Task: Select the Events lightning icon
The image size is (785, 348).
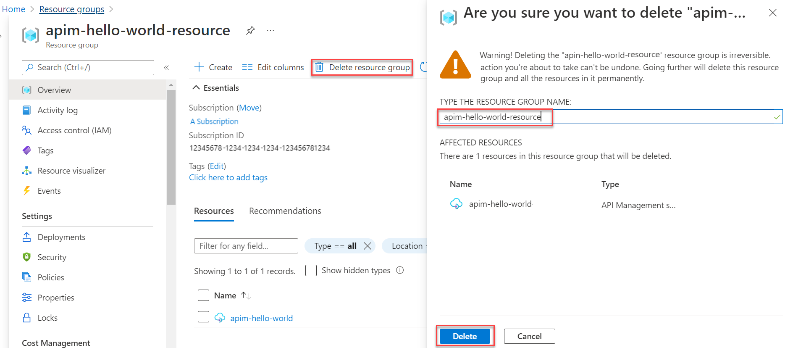Action: [26, 190]
